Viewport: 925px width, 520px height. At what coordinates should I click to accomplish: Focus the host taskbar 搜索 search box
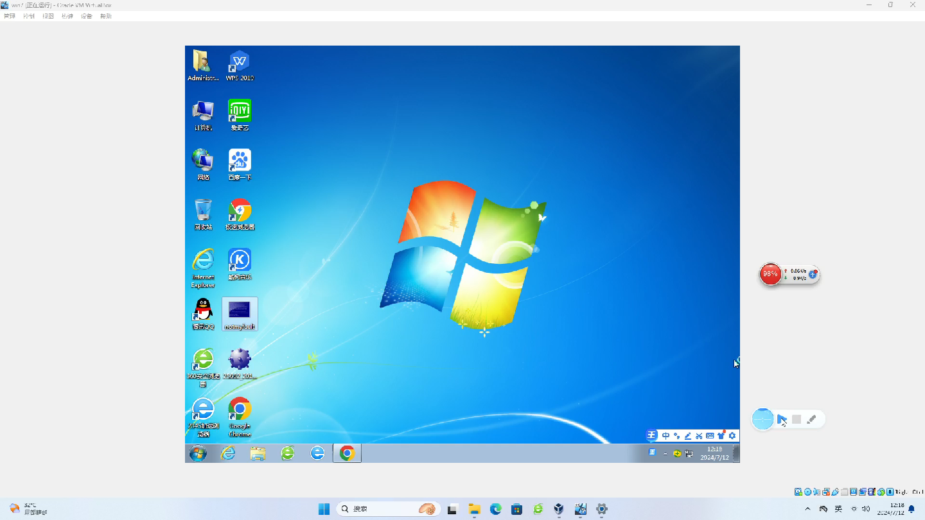[389, 509]
